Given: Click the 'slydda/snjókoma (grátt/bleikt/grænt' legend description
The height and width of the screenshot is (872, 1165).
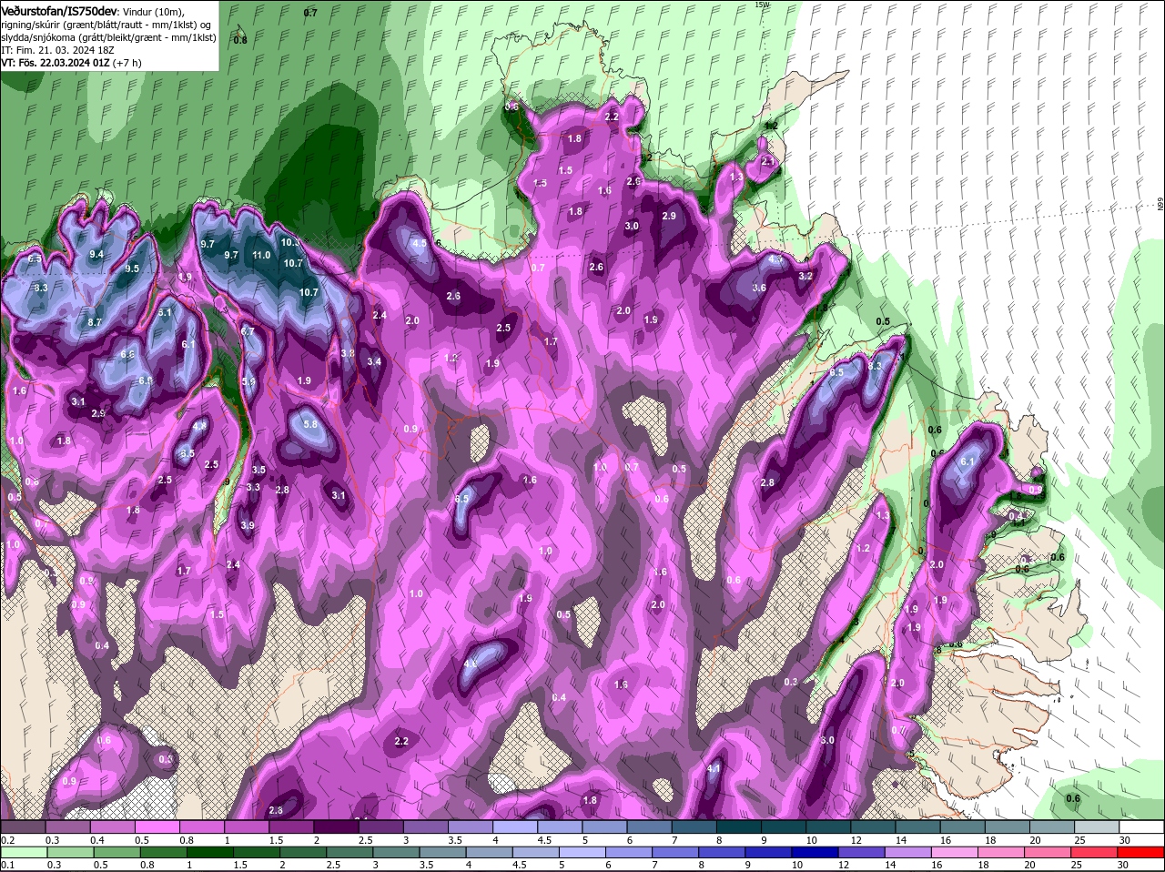Looking at the screenshot, I should coord(83,37).
